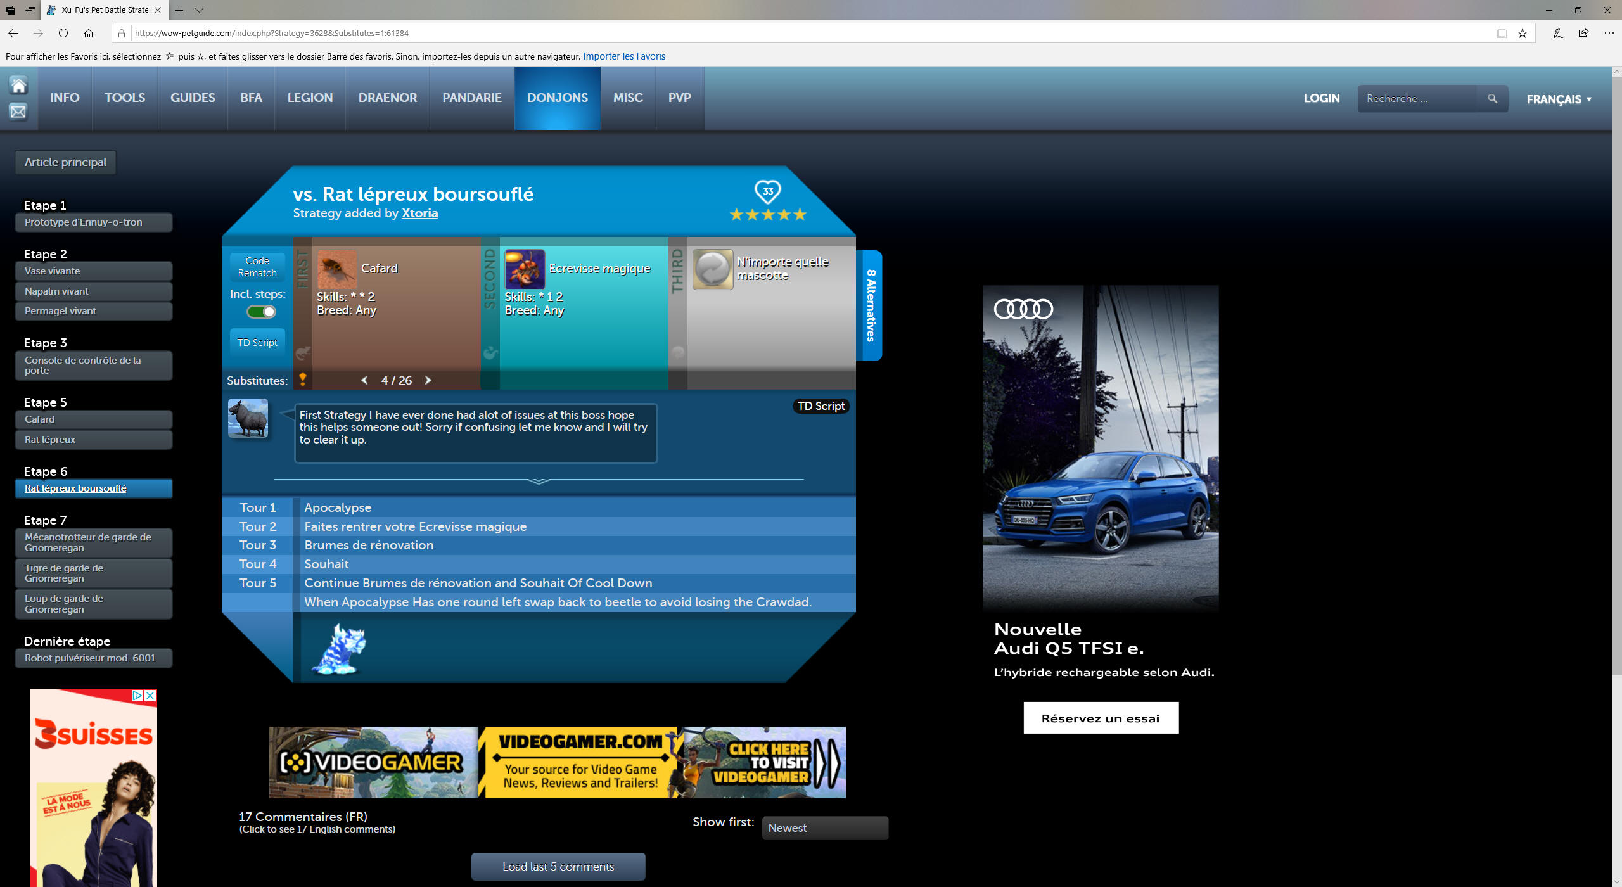Open the Show first Newest dropdown
Image resolution: width=1622 pixels, height=887 pixels.
point(825,828)
